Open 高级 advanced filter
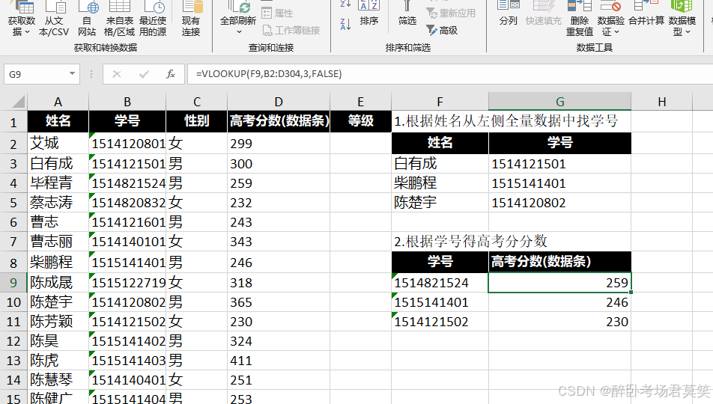 (442, 31)
